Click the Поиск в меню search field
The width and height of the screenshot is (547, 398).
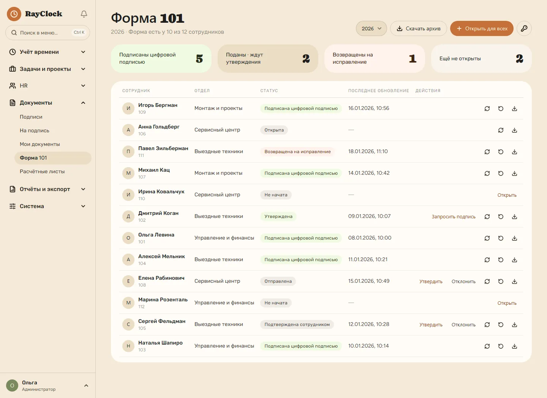48,33
